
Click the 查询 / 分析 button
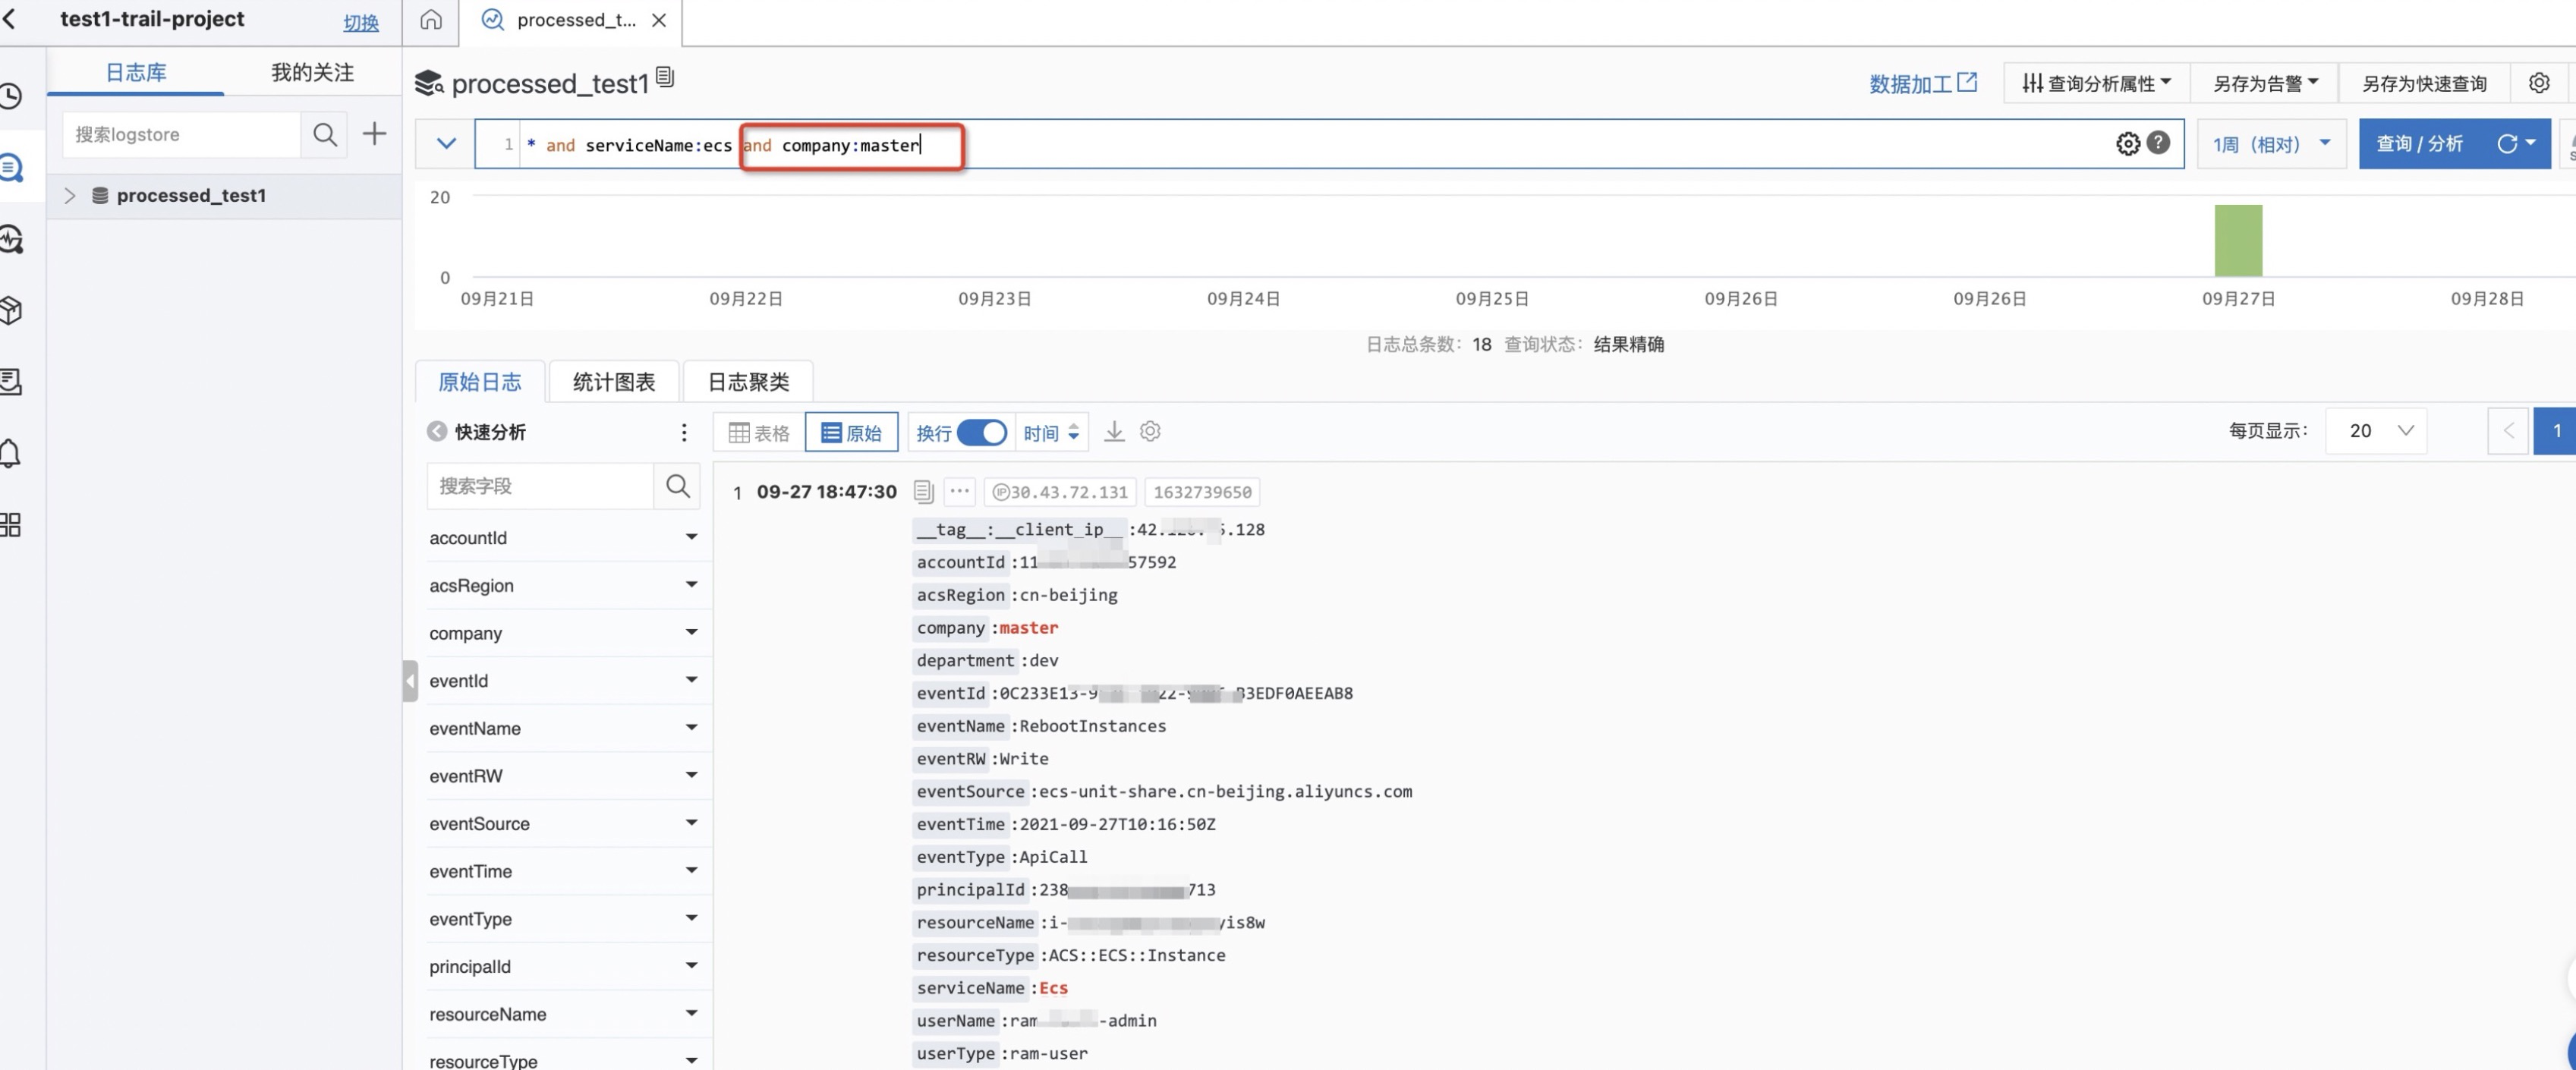tap(2418, 144)
